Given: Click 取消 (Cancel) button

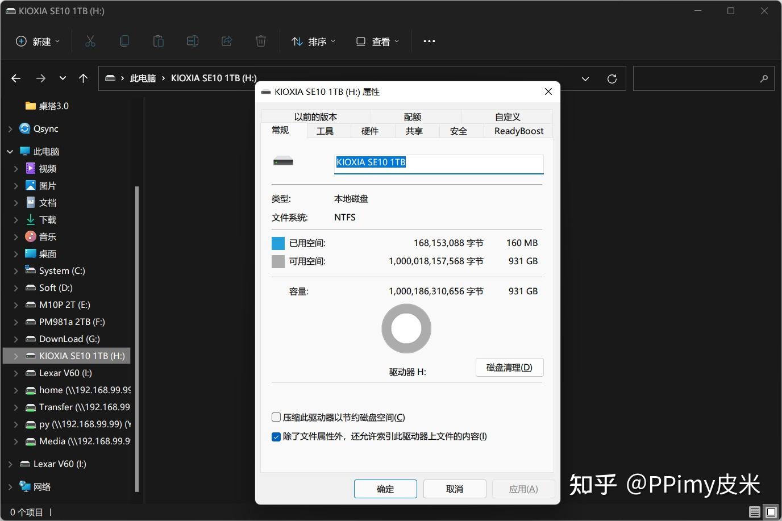Looking at the screenshot, I should (x=455, y=489).
